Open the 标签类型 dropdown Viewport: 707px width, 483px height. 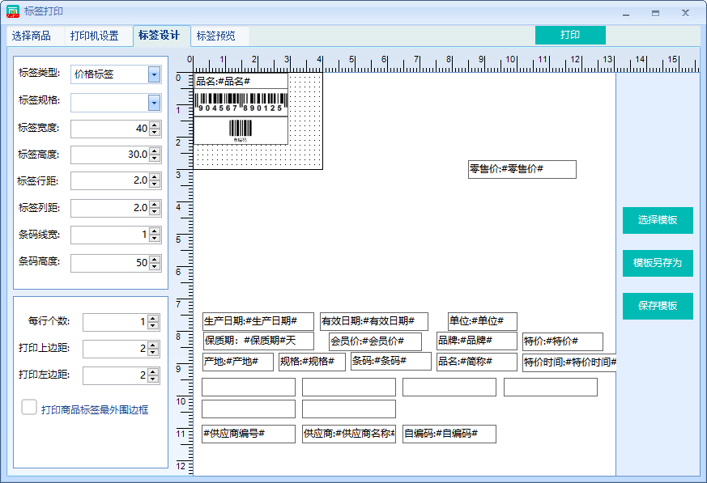click(155, 74)
